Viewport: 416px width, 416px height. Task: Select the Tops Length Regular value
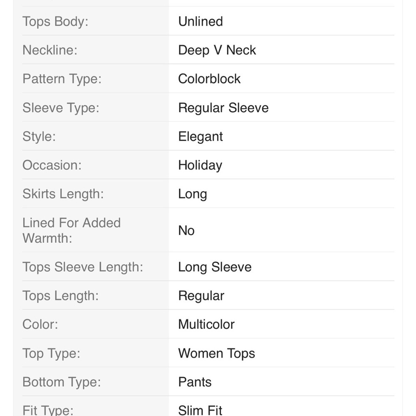(201, 296)
